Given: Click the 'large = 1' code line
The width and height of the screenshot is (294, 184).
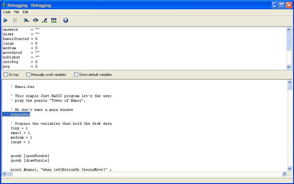Looking at the screenshot, I should 20,142.
